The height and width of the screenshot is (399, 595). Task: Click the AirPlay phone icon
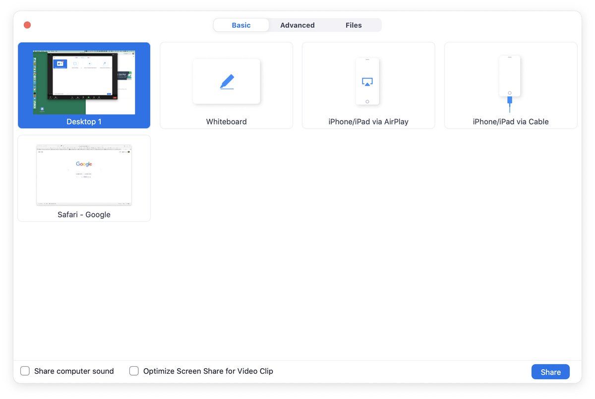(x=367, y=81)
